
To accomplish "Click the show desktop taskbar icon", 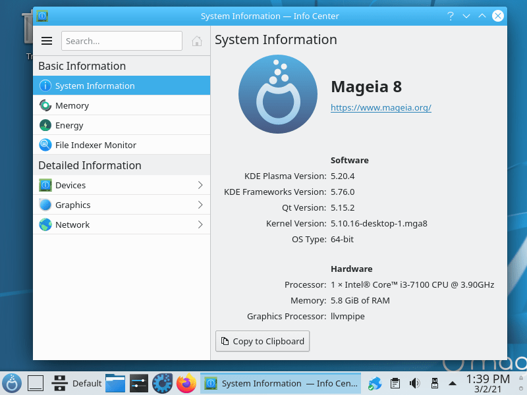I will pos(36,383).
